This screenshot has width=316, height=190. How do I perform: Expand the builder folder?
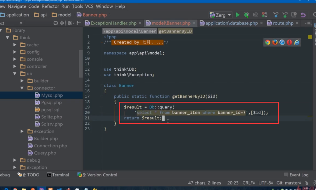click(x=22, y=81)
